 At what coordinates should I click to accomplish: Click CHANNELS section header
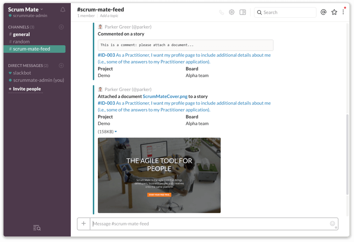(x=21, y=27)
